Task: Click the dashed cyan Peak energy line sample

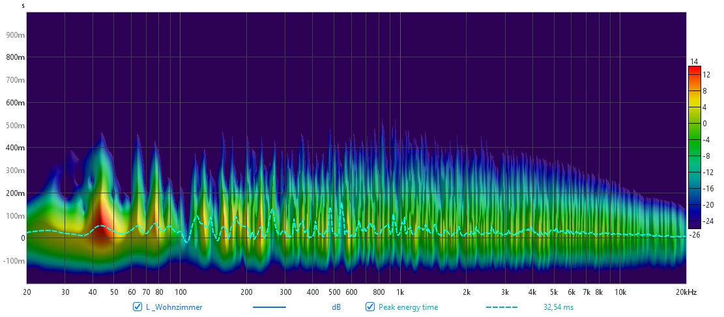Action: (501, 307)
